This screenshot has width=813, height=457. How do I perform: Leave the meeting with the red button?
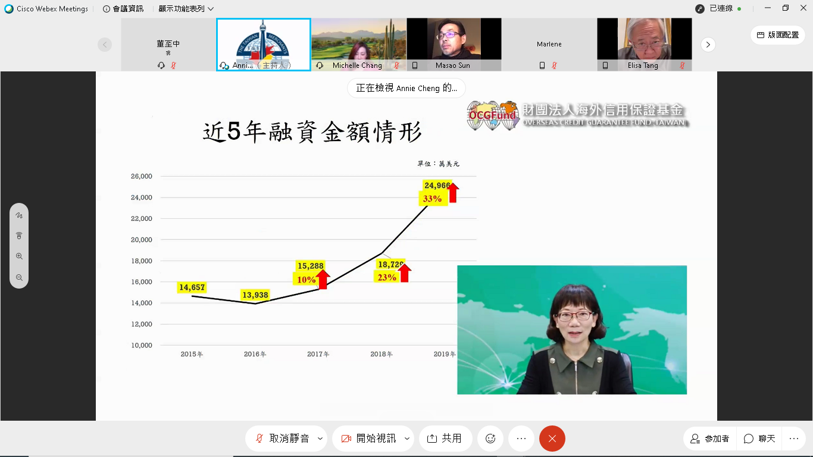point(552,439)
